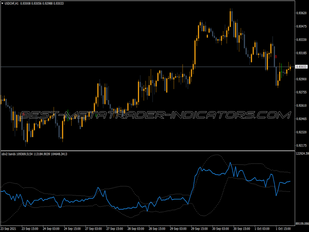309x232 pixels.
Task: Click the 23 Sep 15:00 time label
Action: [30, 229]
